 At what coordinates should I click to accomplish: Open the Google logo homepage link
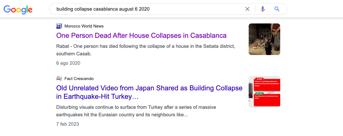[x=18, y=9]
